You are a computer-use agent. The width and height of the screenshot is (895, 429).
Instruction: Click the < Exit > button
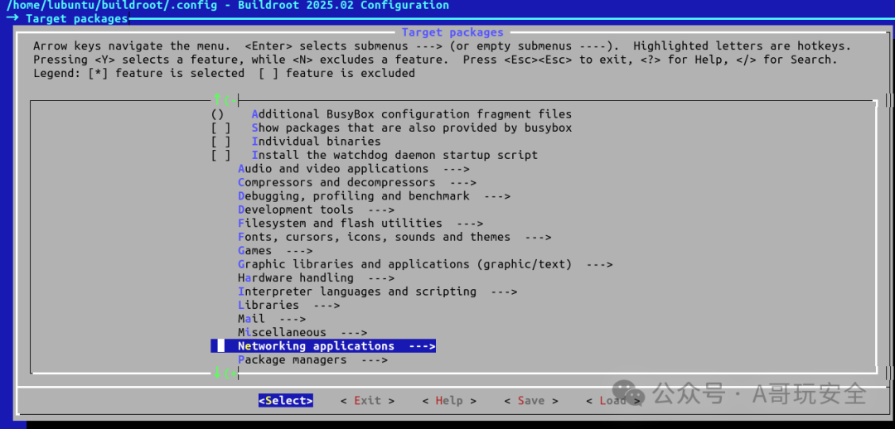click(x=368, y=401)
